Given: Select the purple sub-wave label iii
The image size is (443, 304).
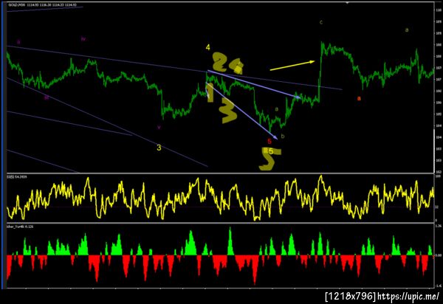Looking at the screenshot, I should point(47,97).
